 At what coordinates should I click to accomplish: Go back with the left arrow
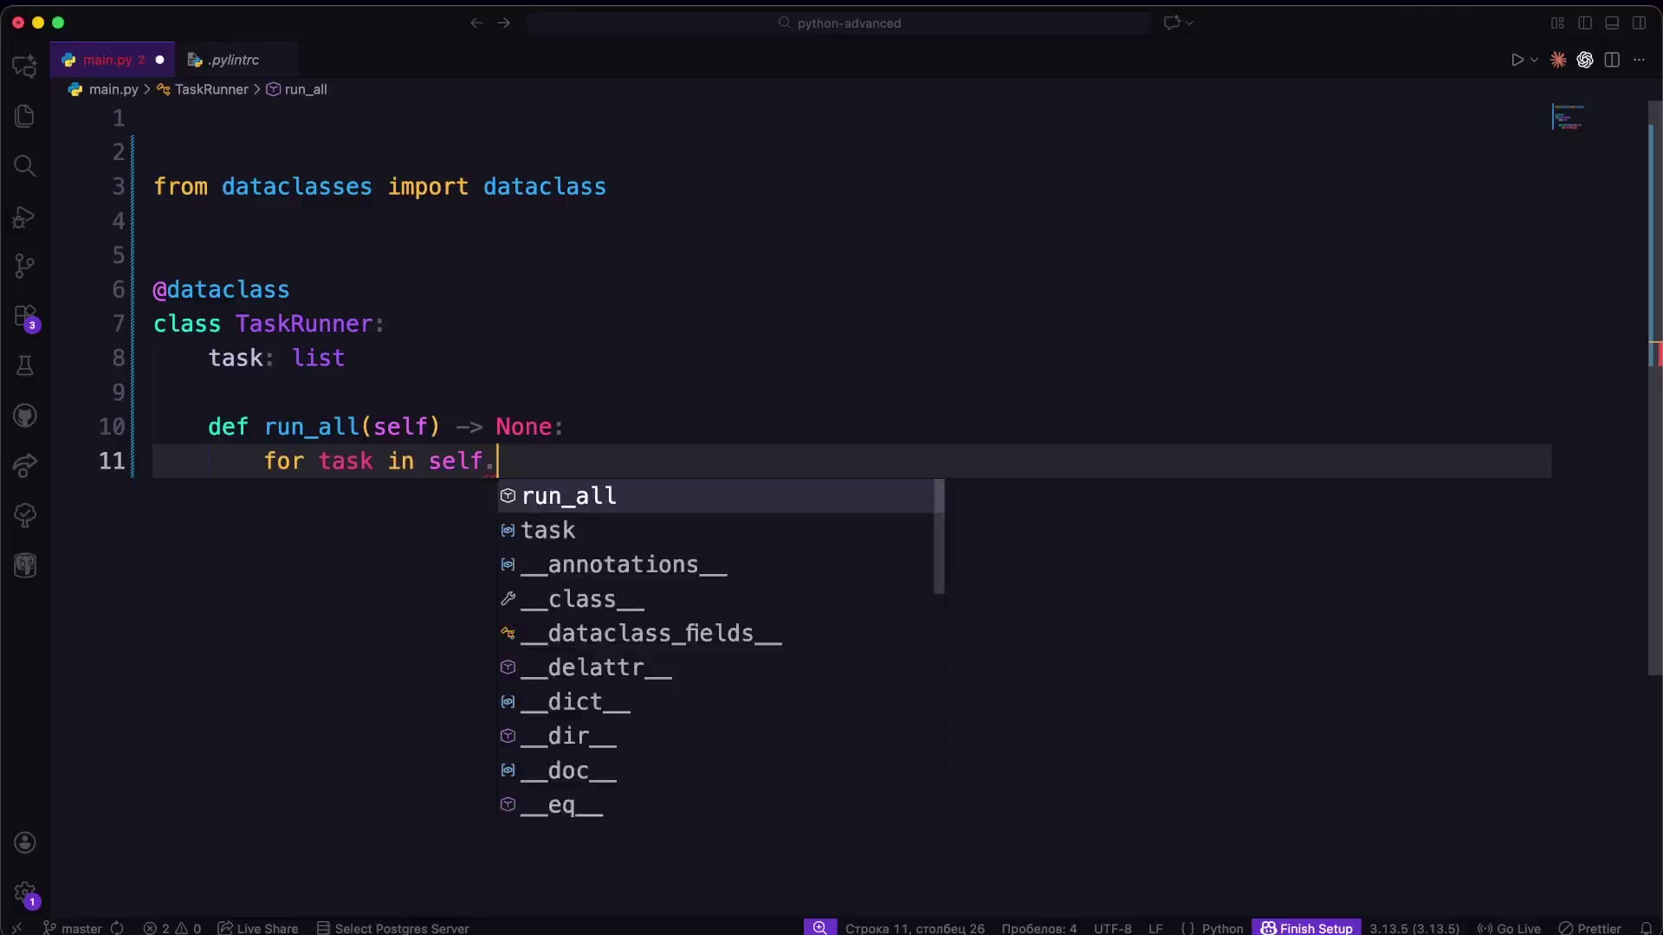pos(476,23)
